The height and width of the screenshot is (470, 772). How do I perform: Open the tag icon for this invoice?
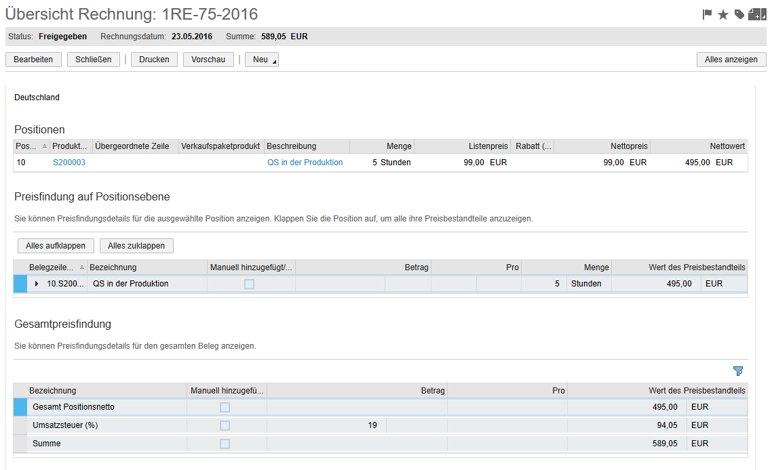point(739,14)
